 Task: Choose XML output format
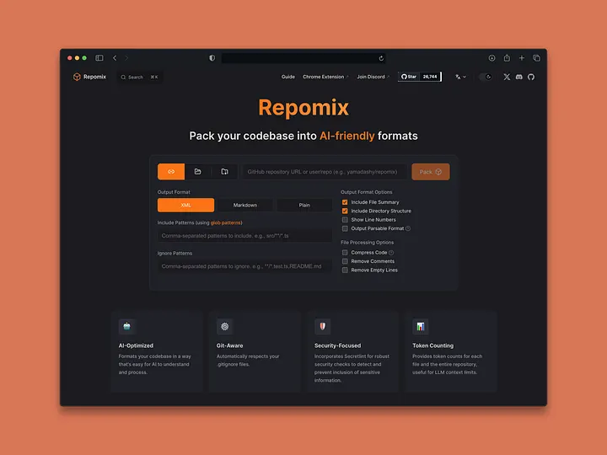pyautogui.click(x=185, y=205)
